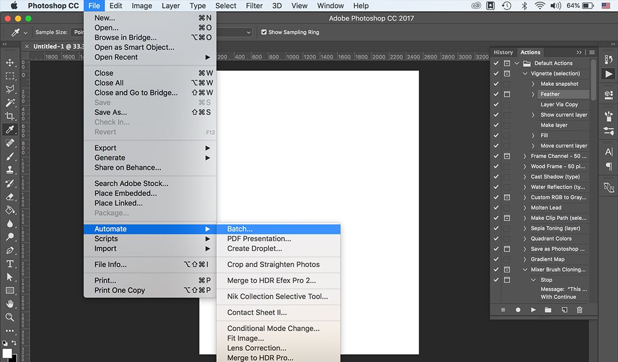The image size is (618, 362).
Task: Click the Delete trash icon in Actions panel
Action: pyautogui.click(x=579, y=310)
